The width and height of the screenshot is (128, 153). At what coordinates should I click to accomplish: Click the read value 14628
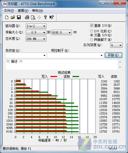click(116, 103)
